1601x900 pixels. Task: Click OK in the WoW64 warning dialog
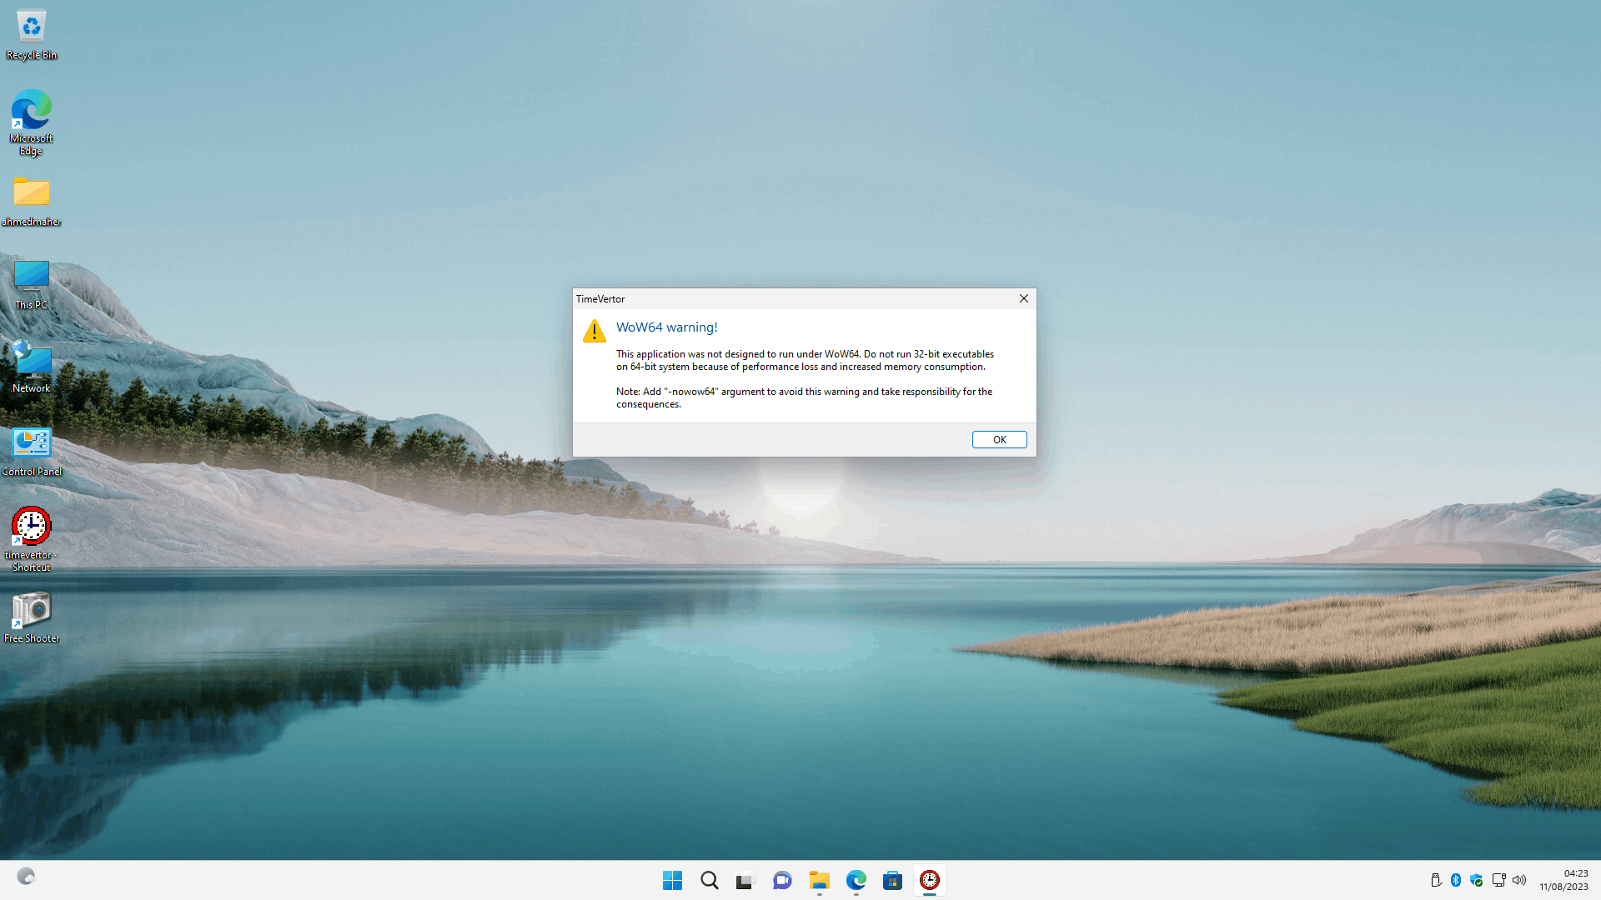[x=999, y=439]
